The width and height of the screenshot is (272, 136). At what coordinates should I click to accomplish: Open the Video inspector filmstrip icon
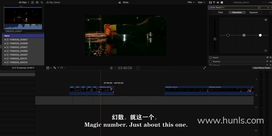211,3
